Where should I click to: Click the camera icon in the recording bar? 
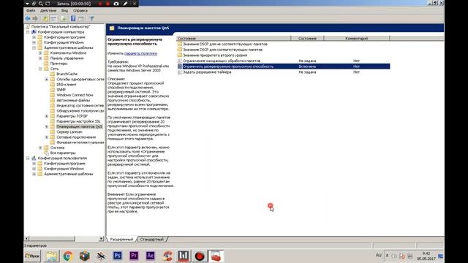116,4
